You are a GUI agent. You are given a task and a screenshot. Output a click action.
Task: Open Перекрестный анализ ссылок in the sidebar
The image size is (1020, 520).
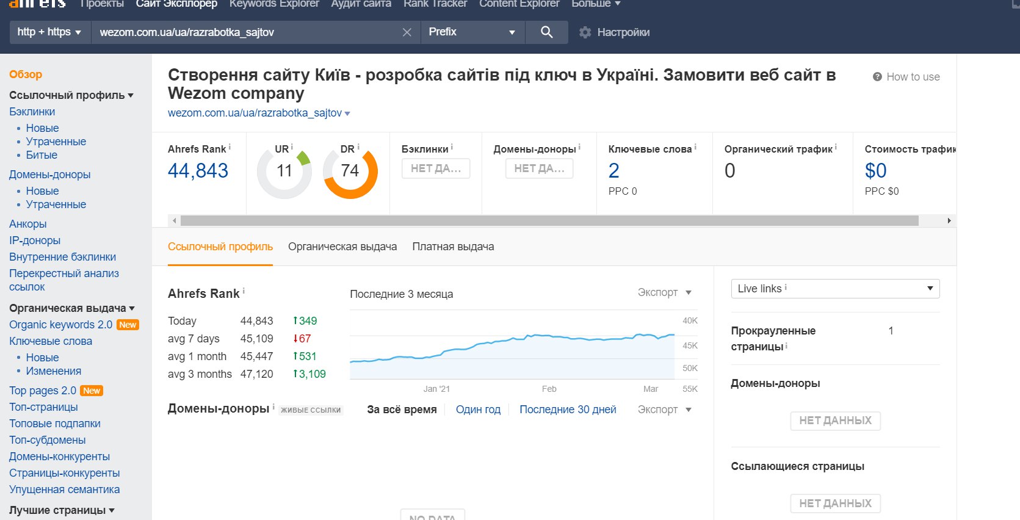pos(63,280)
